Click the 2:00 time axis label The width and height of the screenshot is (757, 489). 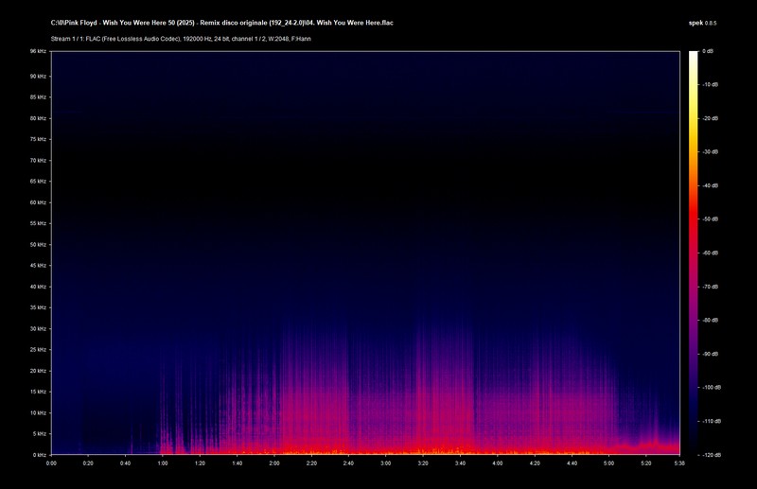(274, 463)
